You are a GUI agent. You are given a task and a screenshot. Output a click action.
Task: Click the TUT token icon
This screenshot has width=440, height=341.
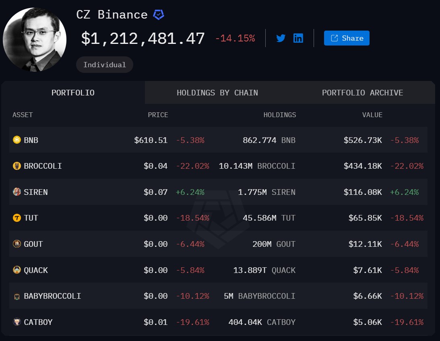(17, 218)
